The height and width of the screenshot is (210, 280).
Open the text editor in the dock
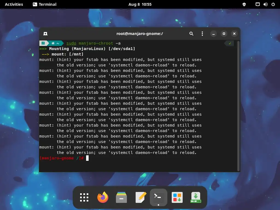click(141, 197)
